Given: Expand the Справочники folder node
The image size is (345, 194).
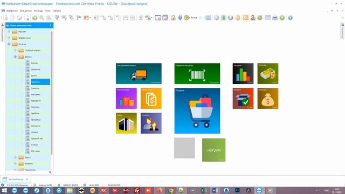Looking at the screenshot, I should pos(9,38).
